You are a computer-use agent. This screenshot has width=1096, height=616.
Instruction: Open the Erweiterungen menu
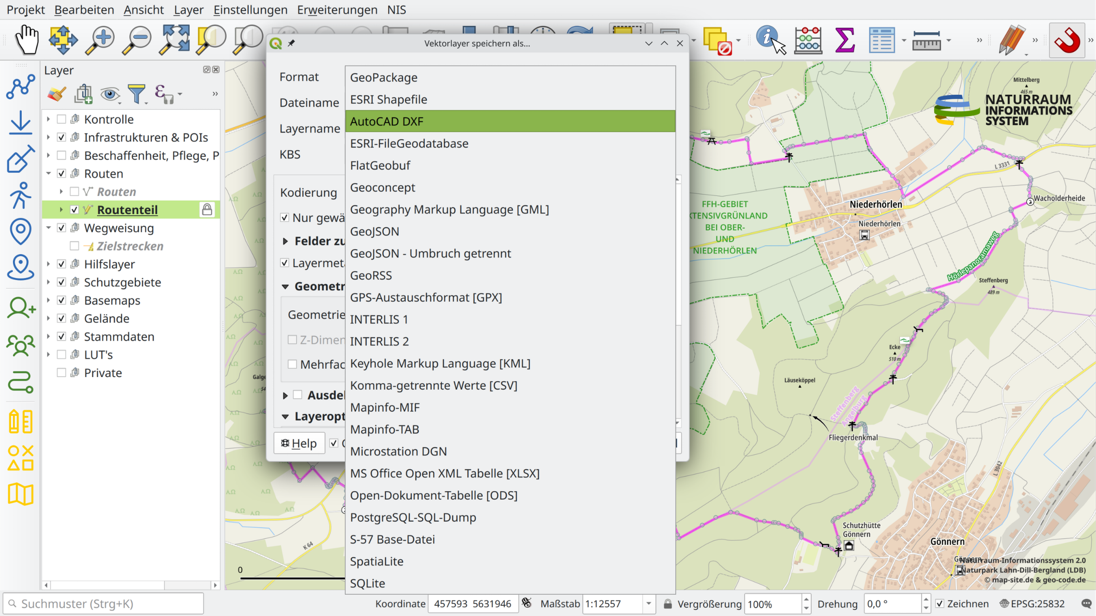(x=337, y=10)
